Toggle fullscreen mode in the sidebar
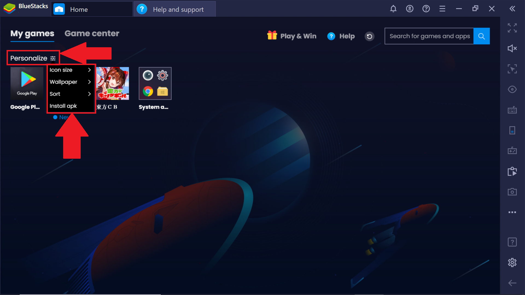 click(x=512, y=28)
